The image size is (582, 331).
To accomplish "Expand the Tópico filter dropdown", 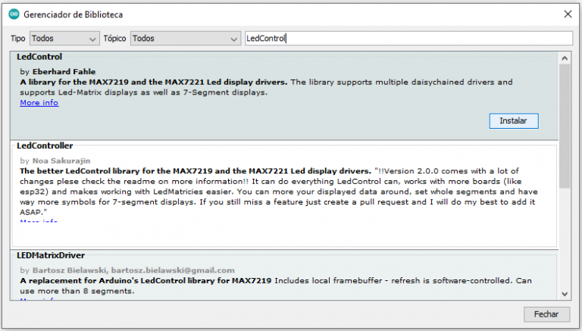I will [x=185, y=38].
